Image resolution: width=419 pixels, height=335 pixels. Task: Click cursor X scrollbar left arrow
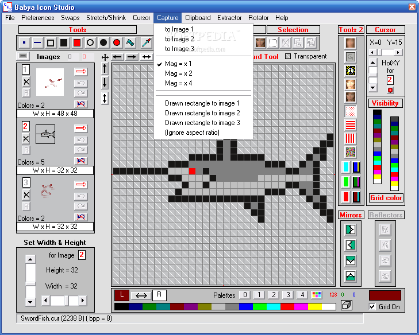point(372,52)
